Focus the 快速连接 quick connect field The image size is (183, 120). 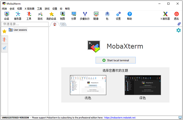pyautogui.click(x=25, y=24)
